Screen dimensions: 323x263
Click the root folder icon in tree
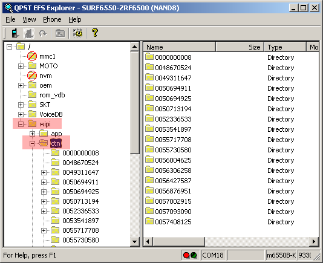[21, 47]
